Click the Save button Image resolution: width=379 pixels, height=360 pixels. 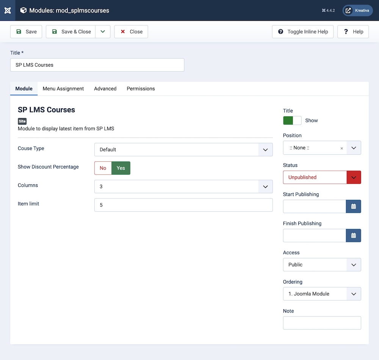[27, 32]
